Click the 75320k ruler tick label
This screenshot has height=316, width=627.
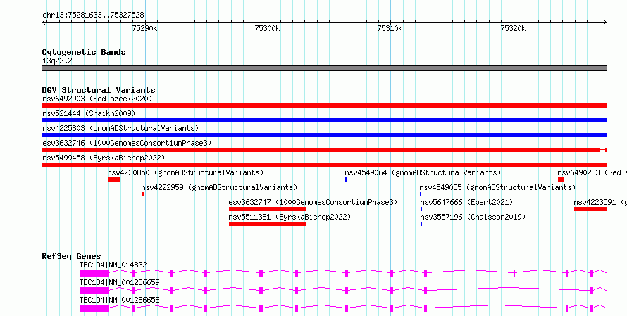[x=513, y=28]
